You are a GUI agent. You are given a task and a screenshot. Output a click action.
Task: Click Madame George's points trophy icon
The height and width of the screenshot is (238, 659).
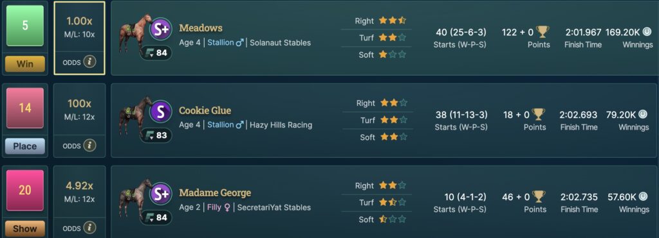click(x=539, y=196)
